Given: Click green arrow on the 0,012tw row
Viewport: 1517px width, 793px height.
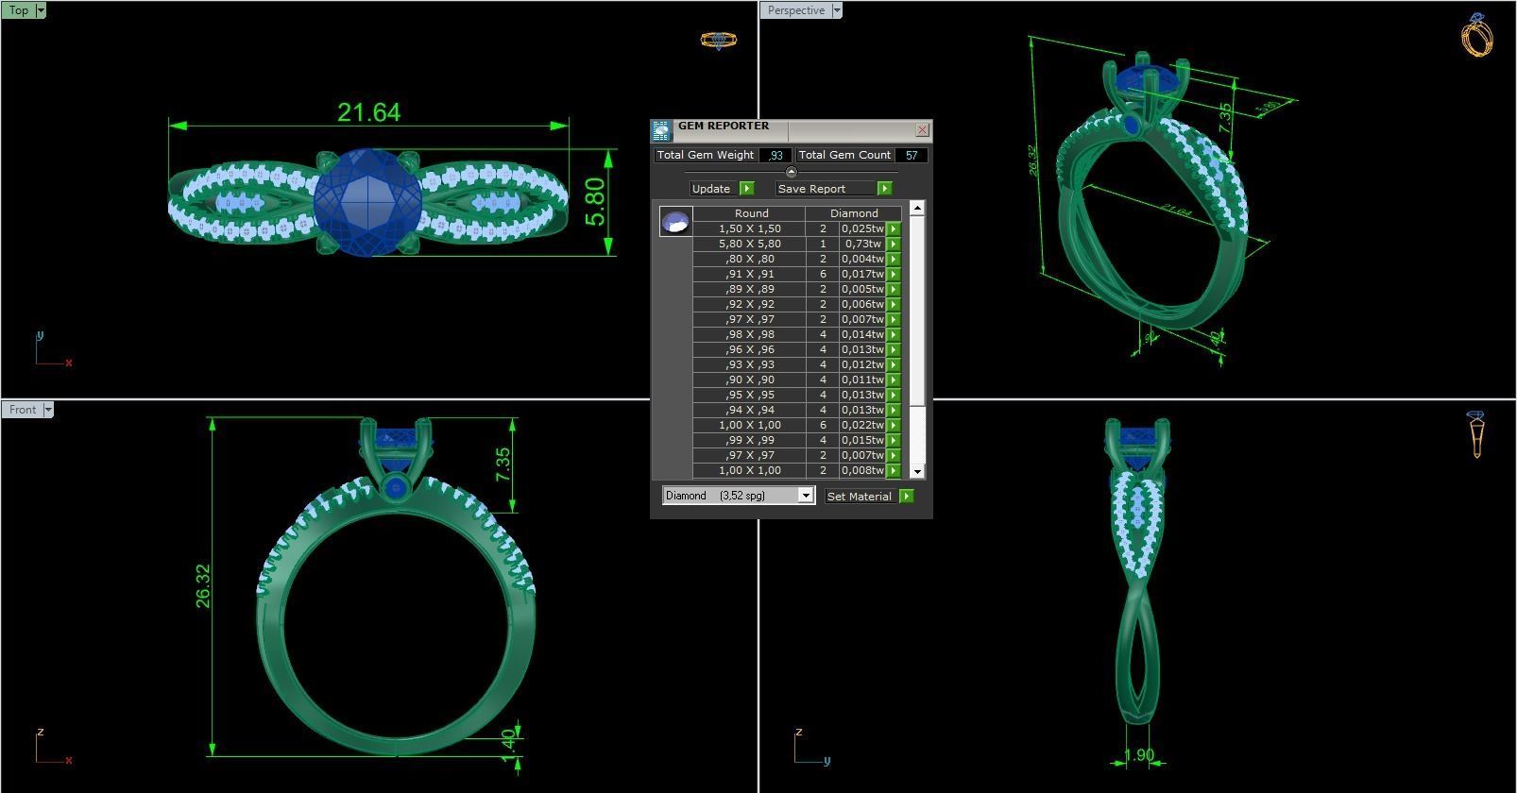Looking at the screenshot, I should pos(894,364).
